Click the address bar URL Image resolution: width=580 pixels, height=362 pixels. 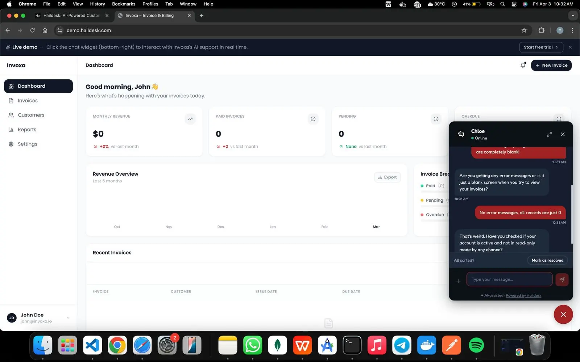point(89,30)
